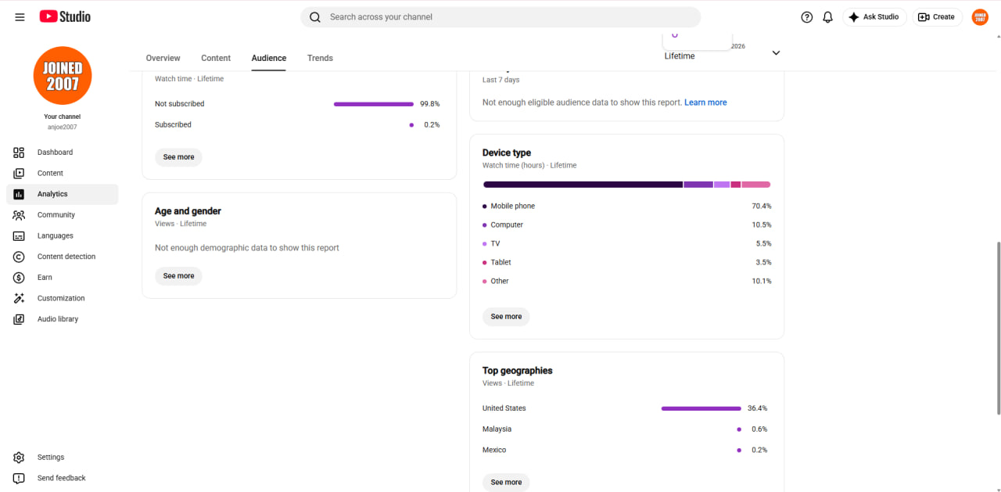Image resolution: width=1001 pixels, height=492 pixels.
Task: Click the Earn dollar icon
Action: (x=20, y=278)
